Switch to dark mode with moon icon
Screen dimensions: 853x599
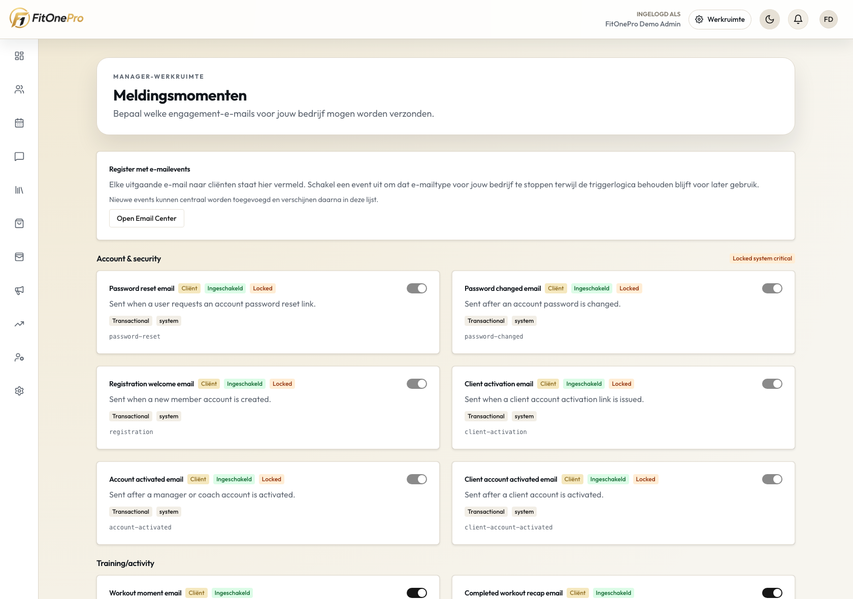pyautogui.click(x=770, y=19)
